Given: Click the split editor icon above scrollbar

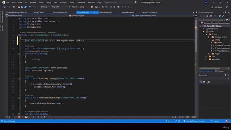Looking at the screenshot, I should click(196, 16).
